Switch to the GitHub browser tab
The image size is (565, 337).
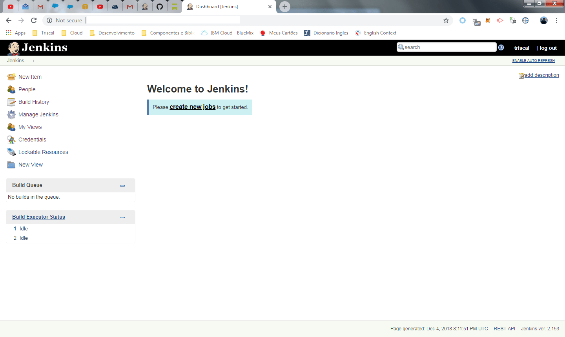(x=160, y=7)
